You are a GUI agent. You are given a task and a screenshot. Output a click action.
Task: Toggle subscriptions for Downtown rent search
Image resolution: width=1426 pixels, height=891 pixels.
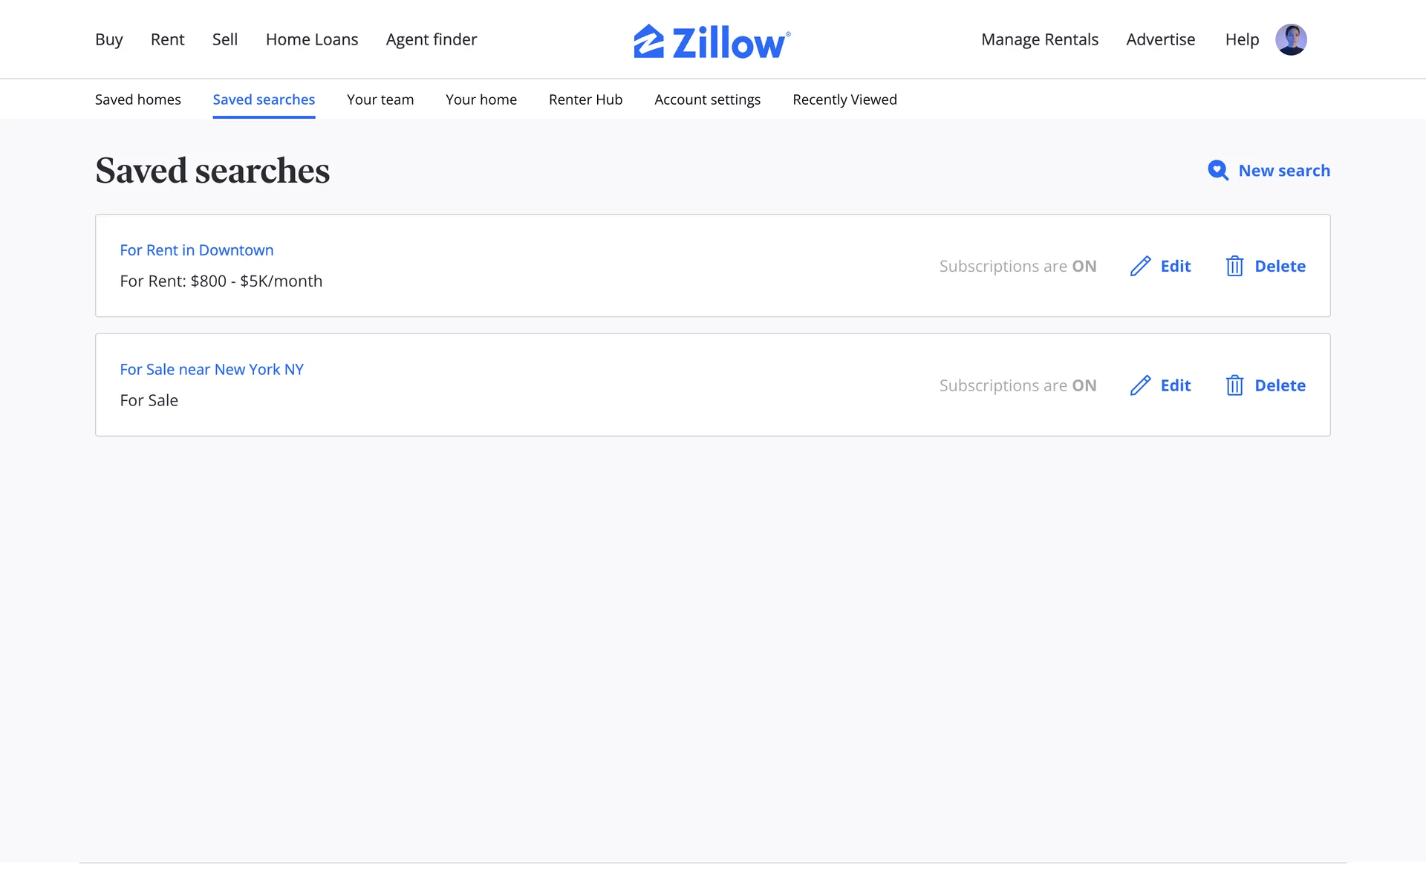[x=1018, y=266]
